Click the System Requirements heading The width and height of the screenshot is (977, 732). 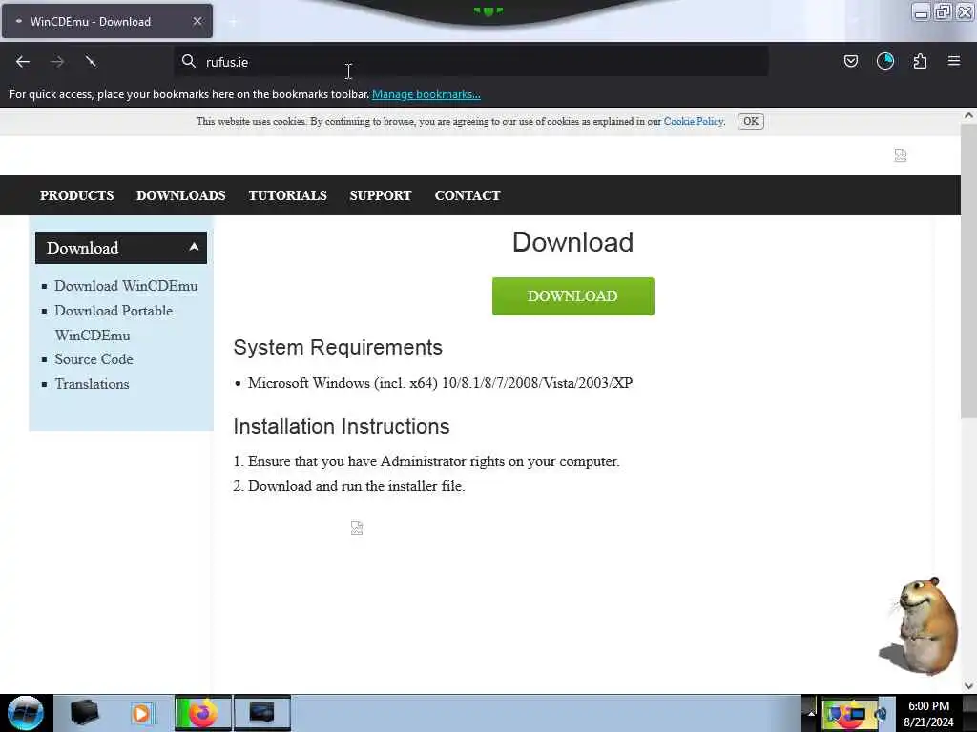pyautogui.click(x=338, y=347)
